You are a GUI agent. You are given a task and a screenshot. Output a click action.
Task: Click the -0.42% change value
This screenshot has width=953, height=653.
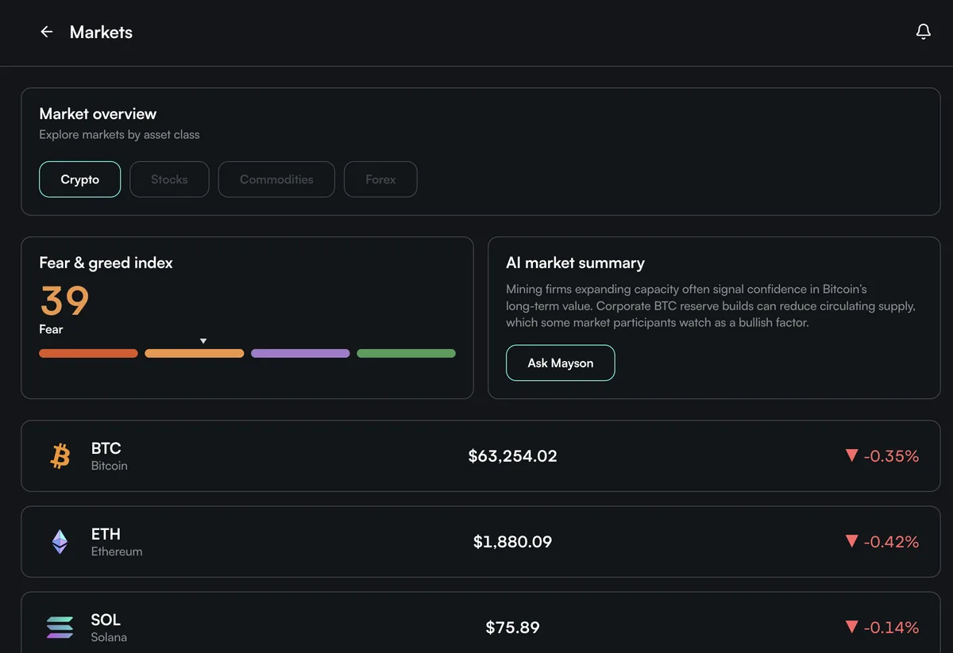891,542
